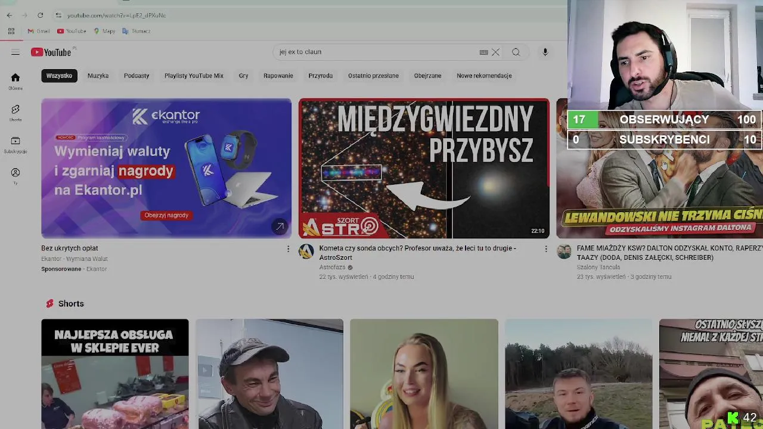
Task: Open the Ekantor ad thumbnail
Action: coord(166,169)
